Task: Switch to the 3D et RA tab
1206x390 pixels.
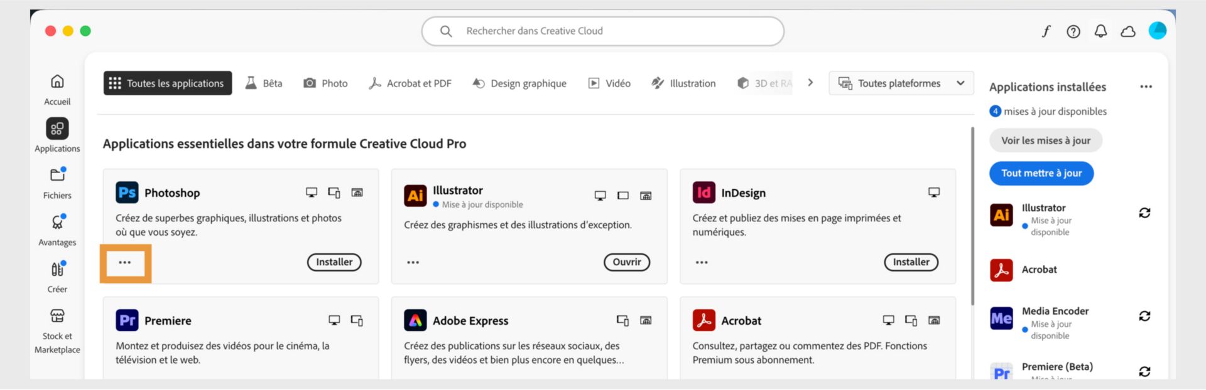Action: click(764, 83)
